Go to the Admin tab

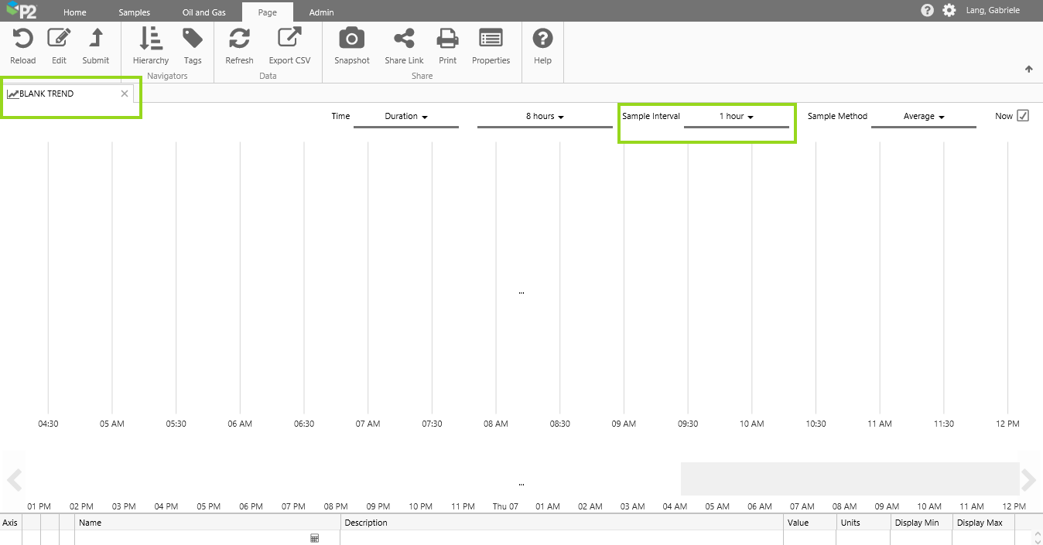pos(321,12)
